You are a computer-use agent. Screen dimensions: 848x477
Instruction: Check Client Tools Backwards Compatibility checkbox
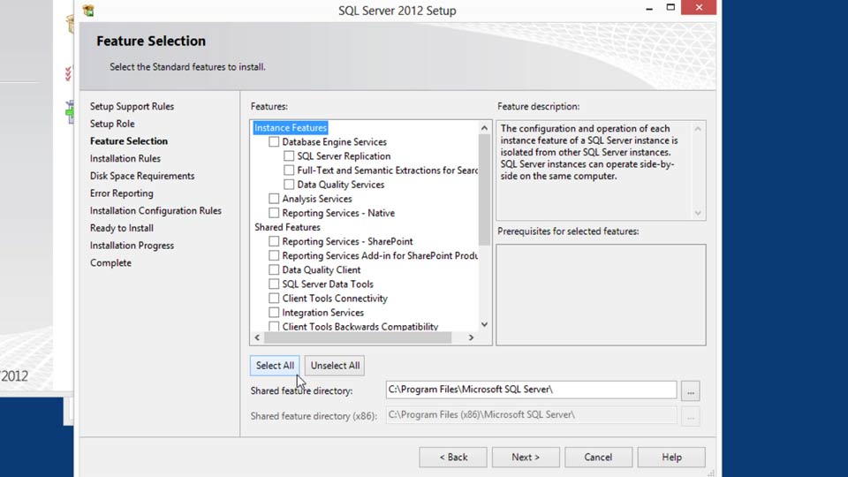[x=274, y=326]
